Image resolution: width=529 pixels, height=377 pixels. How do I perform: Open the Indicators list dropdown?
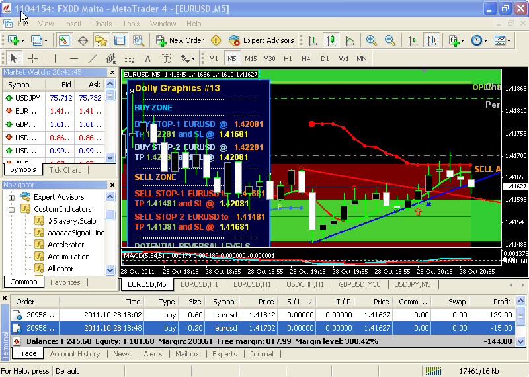[x=457, y=40]
